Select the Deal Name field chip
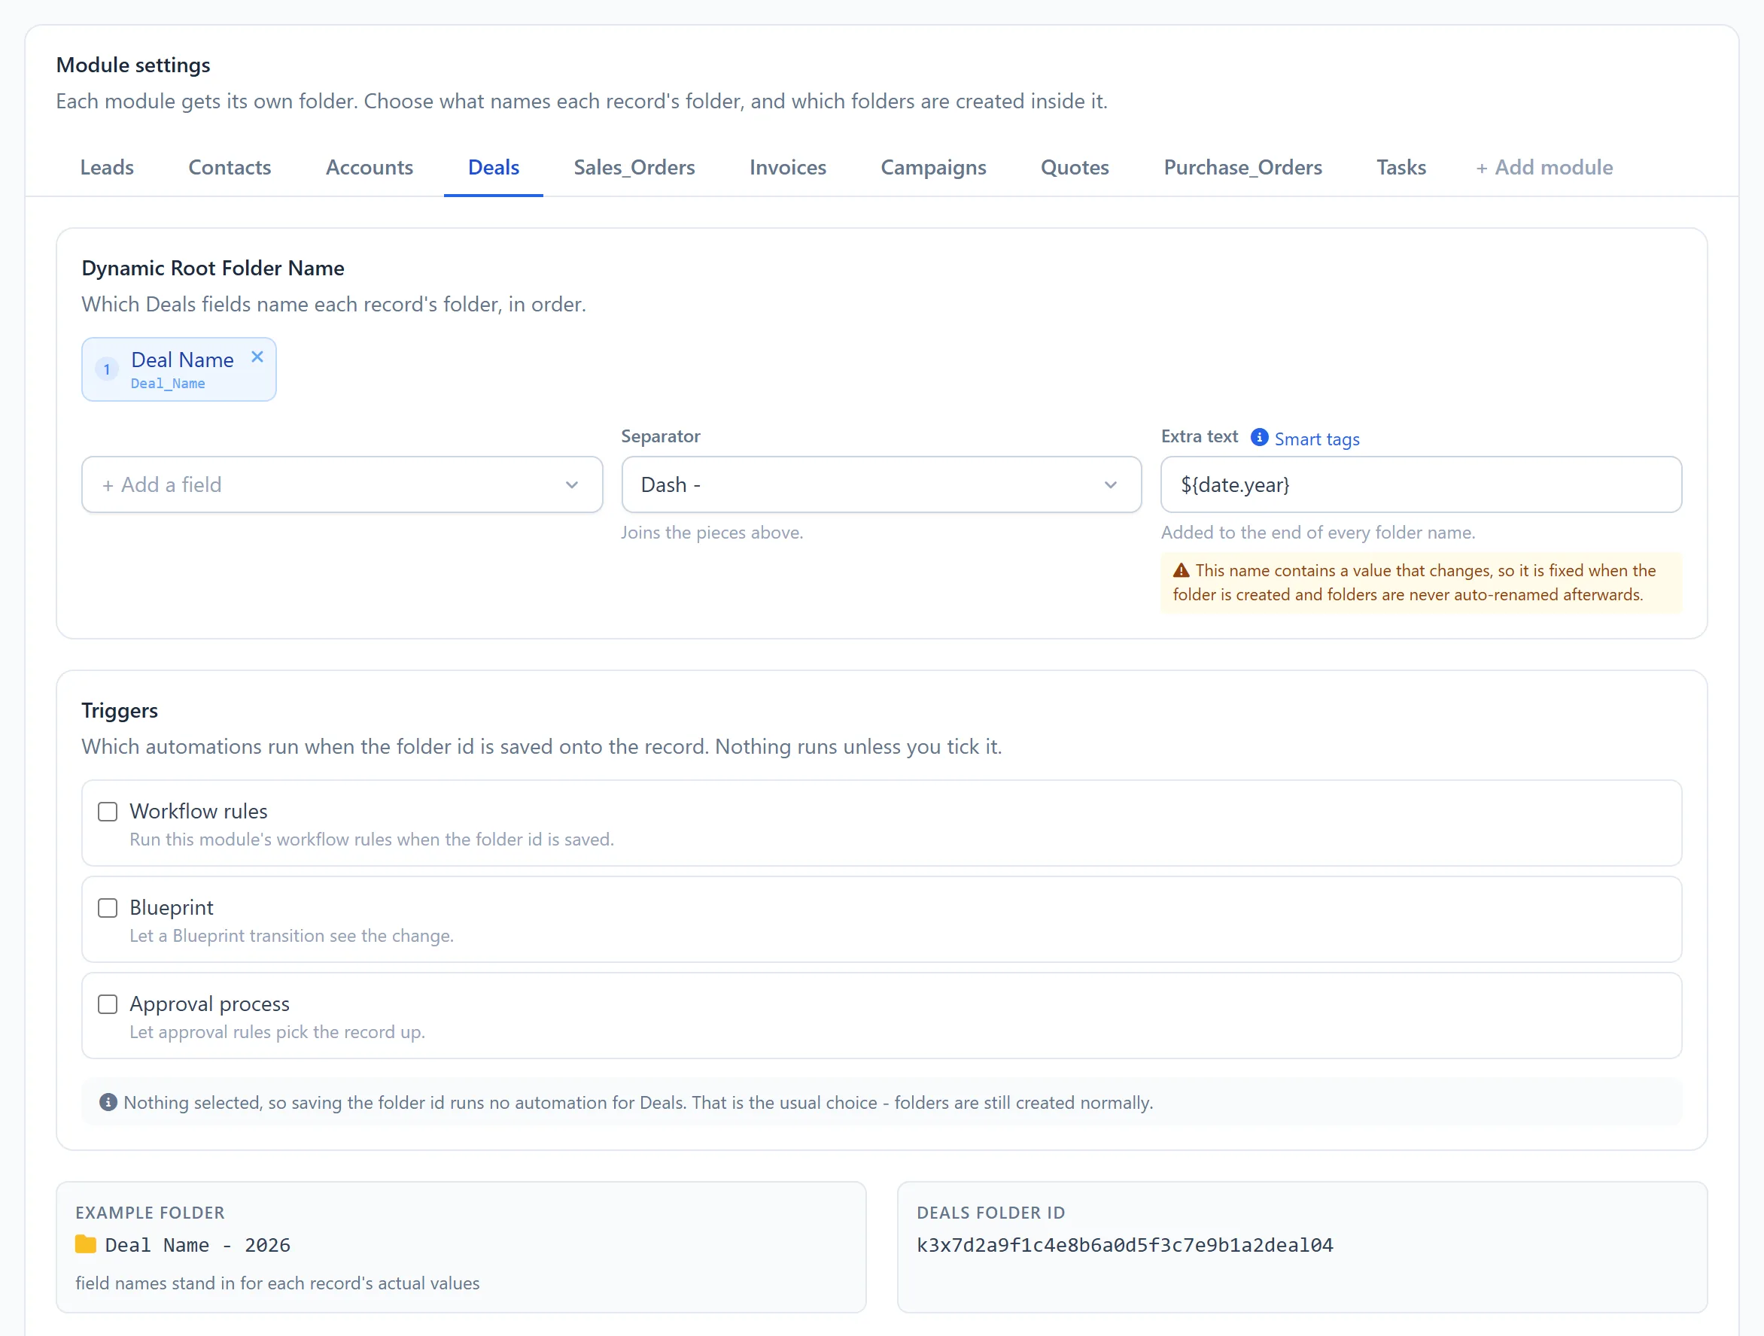Image resolution: width=1764 pixels, height=1336 pixels. pos(178,369)
